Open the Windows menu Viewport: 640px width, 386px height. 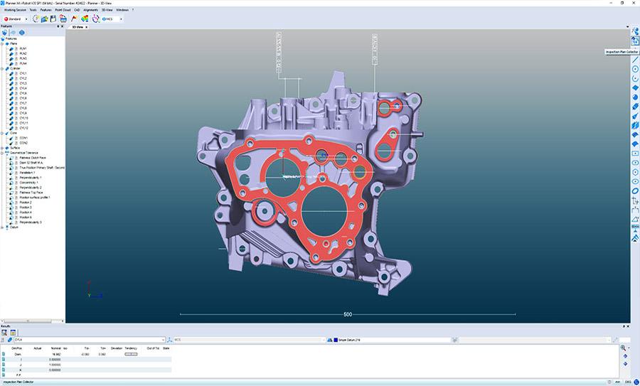pyautogui.click(x=122, y=9)
